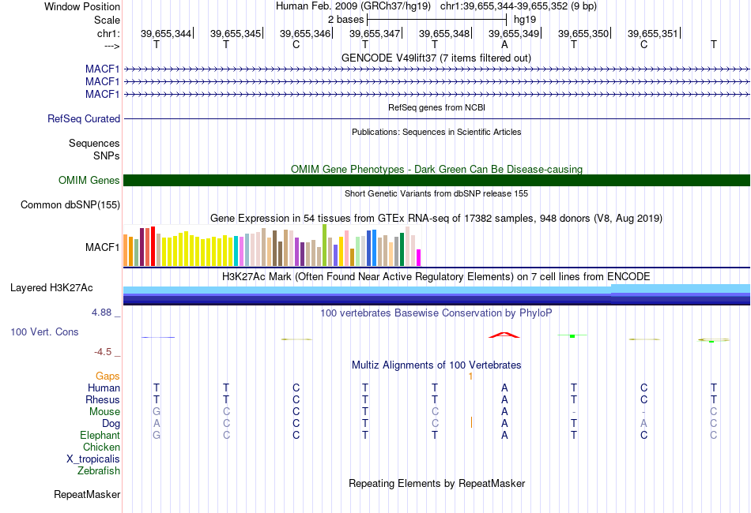Click the Scale label

coord(107,20)
